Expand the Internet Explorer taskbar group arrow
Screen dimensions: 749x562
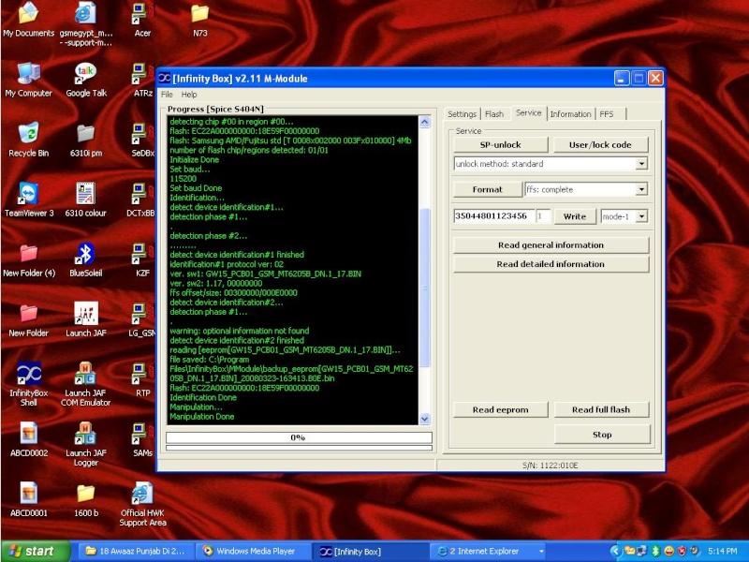point(541,552)
